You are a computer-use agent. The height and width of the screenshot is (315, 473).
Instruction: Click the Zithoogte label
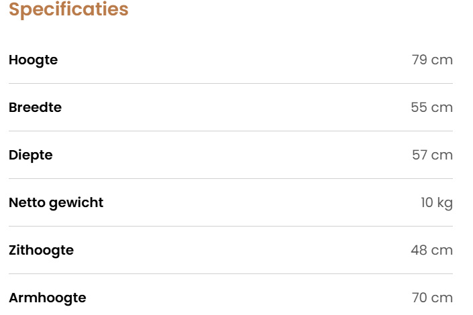click(x=41, y=250)
